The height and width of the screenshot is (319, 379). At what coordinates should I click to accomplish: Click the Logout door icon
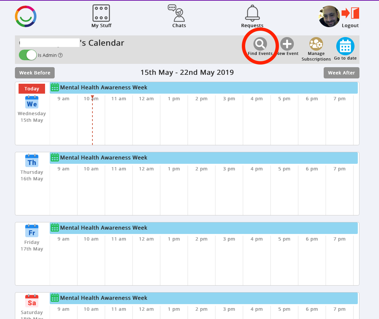[351, 13]
